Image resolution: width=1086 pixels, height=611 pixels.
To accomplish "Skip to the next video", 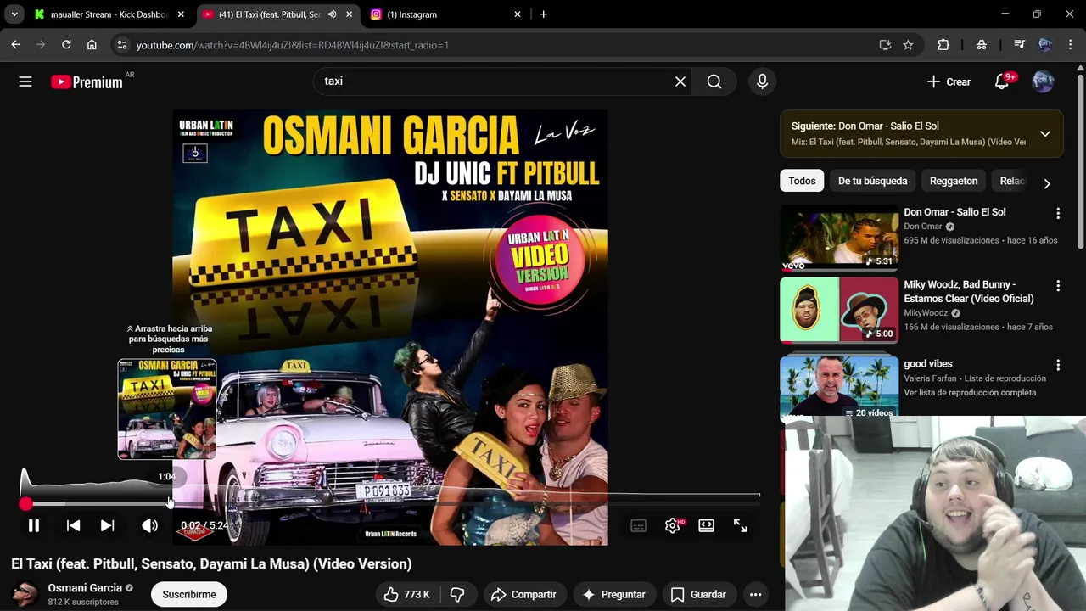I will pos(107,526).
